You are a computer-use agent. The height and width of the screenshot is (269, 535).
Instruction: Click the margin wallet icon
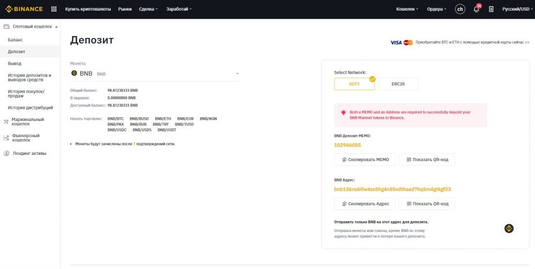pos(6,121)
